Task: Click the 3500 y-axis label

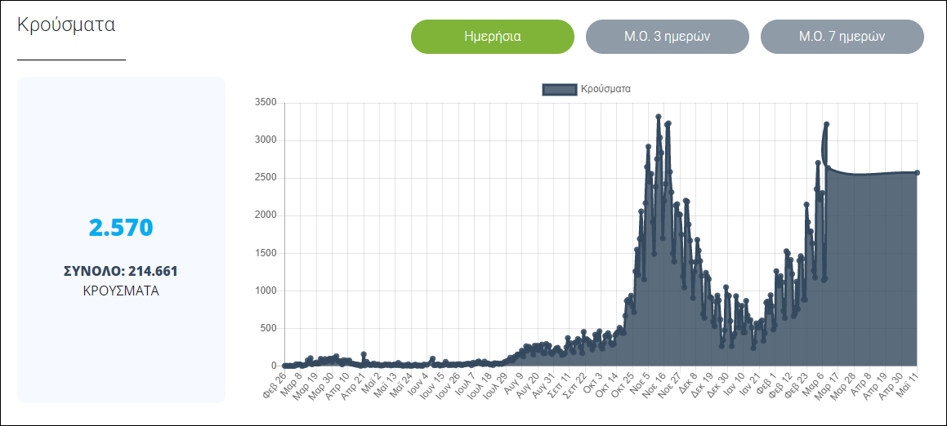Action: coord(266,103)
